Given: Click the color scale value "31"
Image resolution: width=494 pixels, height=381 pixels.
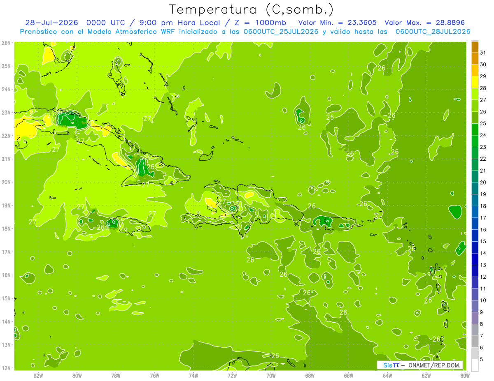Looking at the screenshot, I should (x=483, y=53).
